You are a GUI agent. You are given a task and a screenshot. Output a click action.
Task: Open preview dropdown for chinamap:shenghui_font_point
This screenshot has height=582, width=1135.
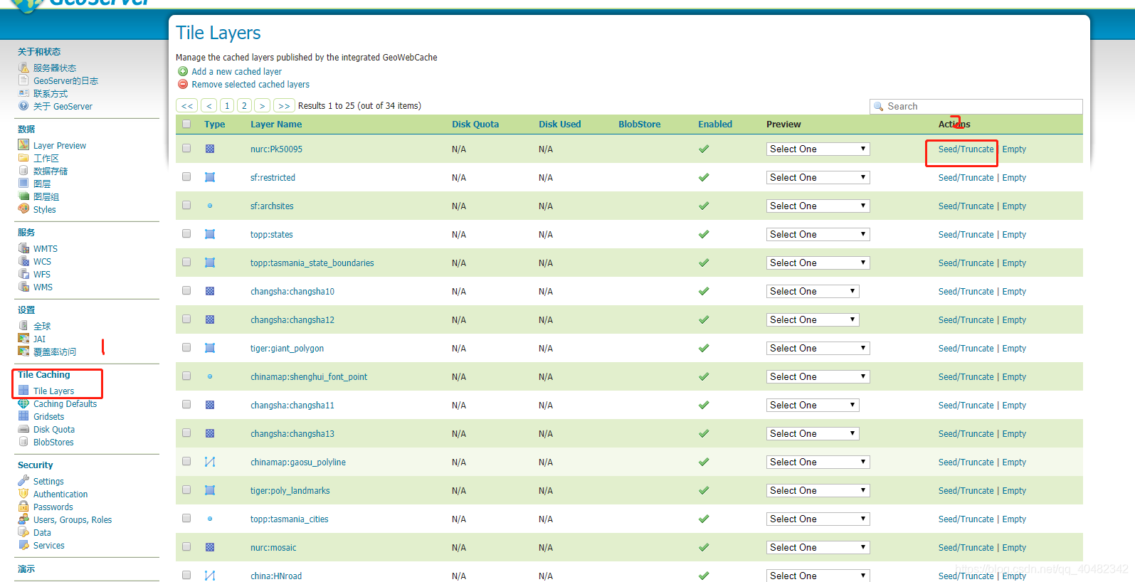818,376
